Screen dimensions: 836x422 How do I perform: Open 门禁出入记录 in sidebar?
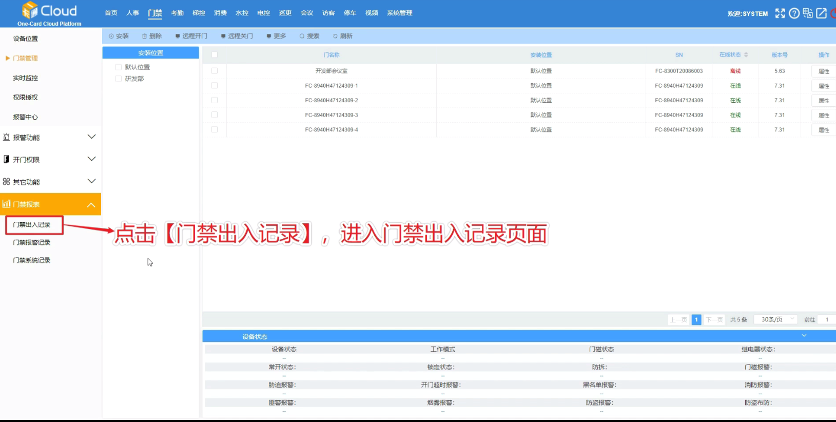point(32,225)
